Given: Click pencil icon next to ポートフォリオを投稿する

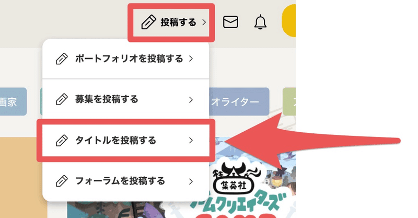Looking at the screenshot, I should tap(62, 59).
